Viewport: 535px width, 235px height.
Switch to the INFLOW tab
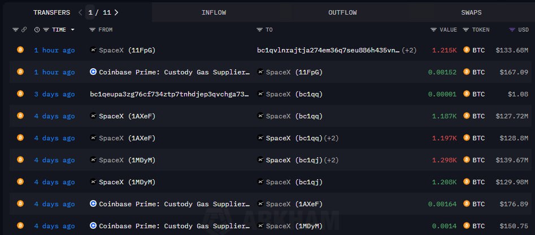click(x=214, y=12)
